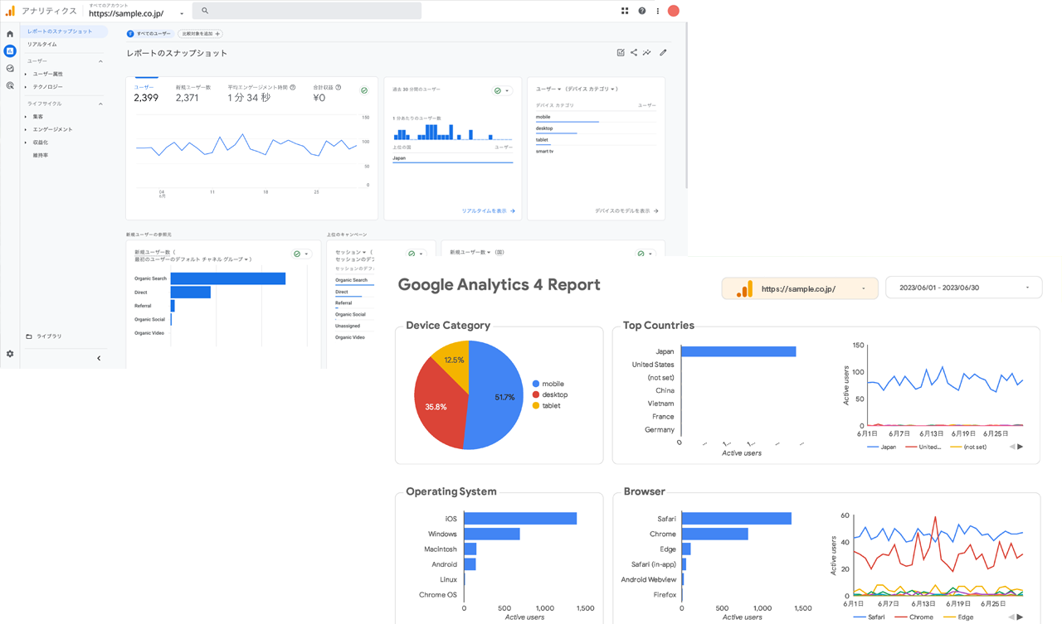The image size is (1062, 624).
Task: Open the Explore icon in left rail
Action: (x=10, y=68)
